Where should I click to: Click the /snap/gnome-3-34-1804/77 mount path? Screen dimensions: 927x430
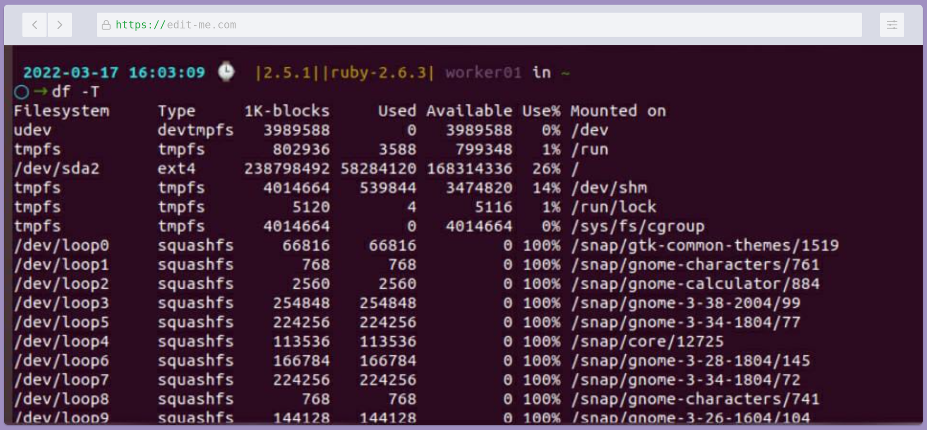[686, 322]
